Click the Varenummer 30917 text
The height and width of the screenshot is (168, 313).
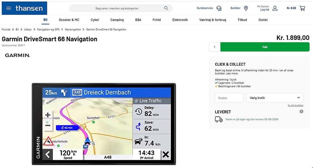click(x=13, y=45)
